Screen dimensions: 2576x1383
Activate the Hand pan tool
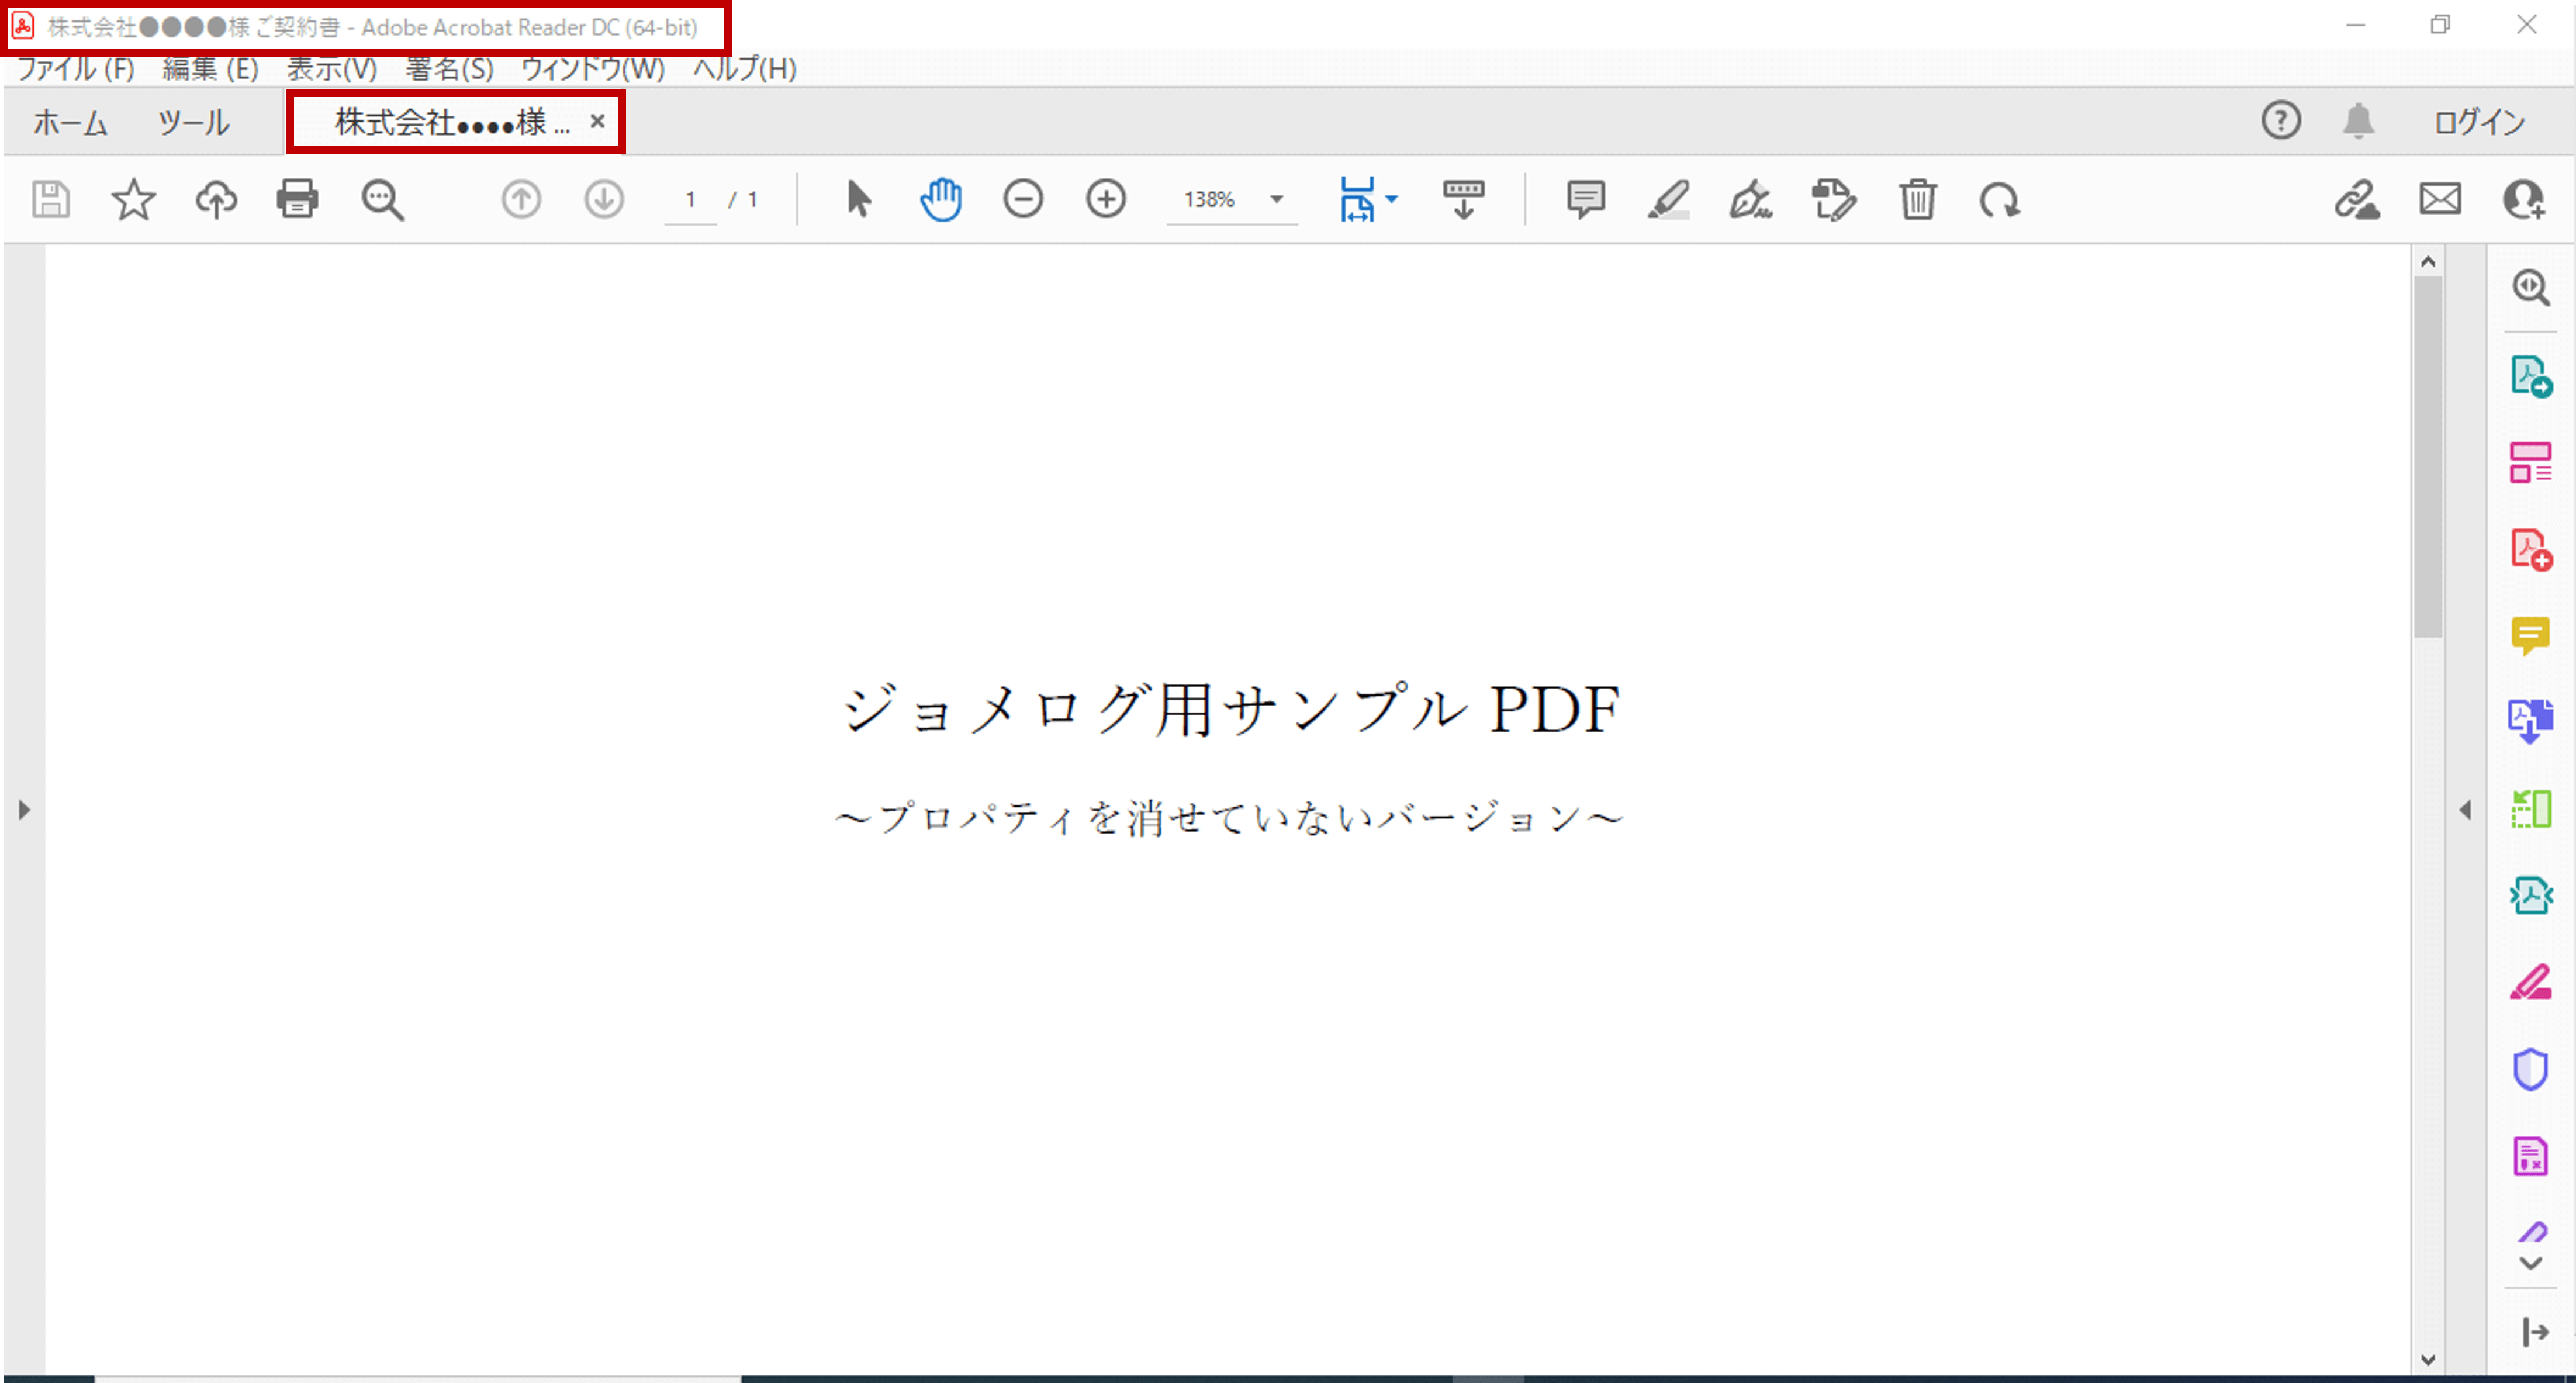pyautogui.click(x=941, y=200)
